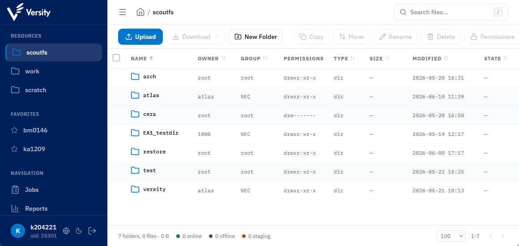Click the star icon next to bm0146
Image resolution: width=519 pixels, height=246 pixels.
[14, 130]
